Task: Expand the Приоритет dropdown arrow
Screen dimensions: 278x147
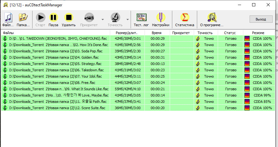Action: (103, 19)
